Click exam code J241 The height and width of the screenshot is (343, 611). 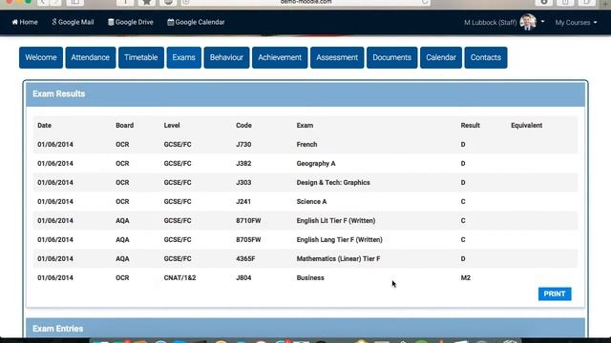click(x=243, y=201)
